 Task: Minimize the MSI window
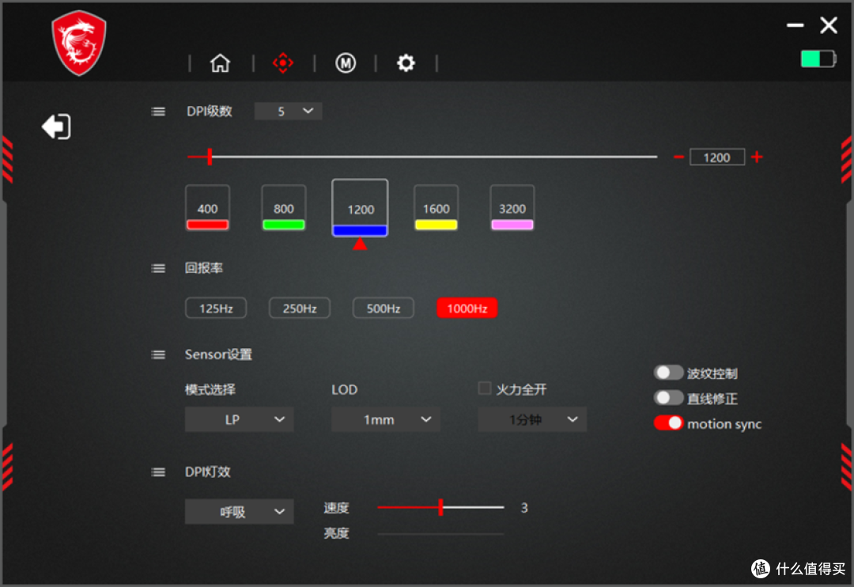click(795, 25)
